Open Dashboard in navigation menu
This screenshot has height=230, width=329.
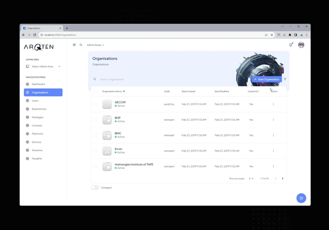pyautogui.click(x=43, y=84)
